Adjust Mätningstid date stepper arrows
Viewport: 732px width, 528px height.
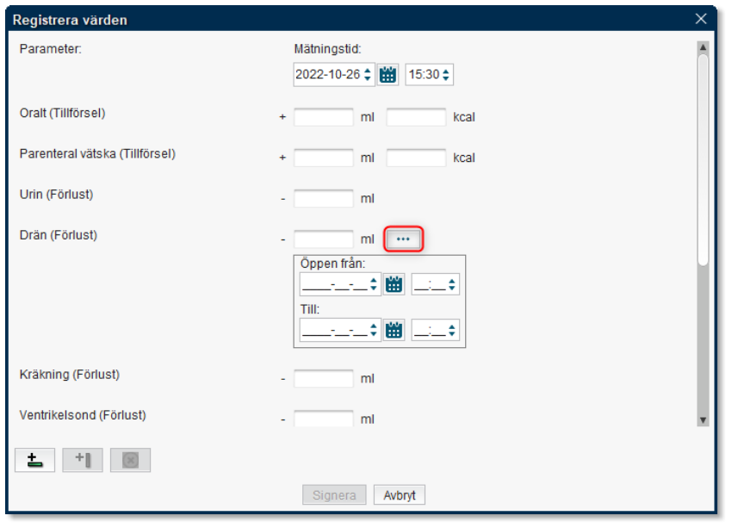368,75
